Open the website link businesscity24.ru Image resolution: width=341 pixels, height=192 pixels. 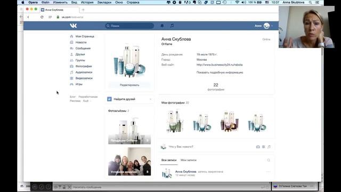click(x=220, y=65)
